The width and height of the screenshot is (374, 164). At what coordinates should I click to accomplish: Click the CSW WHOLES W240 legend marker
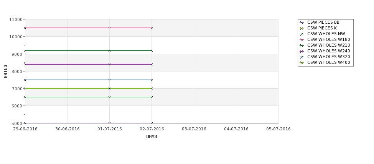click(302, 51)
